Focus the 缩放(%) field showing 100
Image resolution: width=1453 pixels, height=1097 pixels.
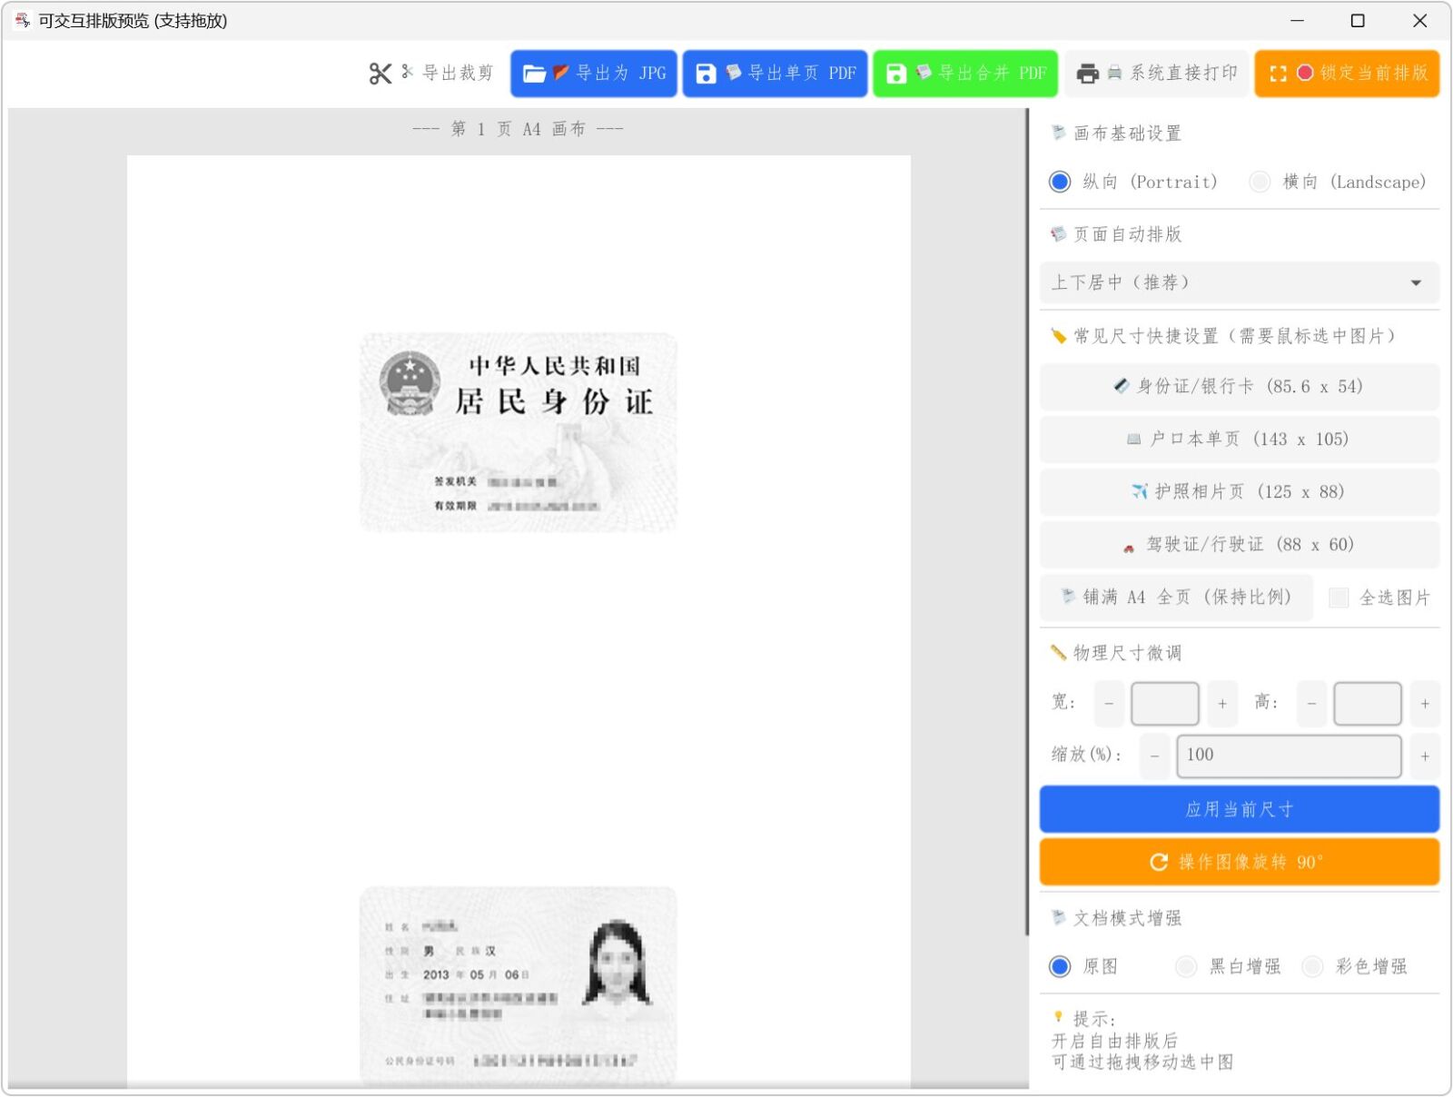[x=1290, y=756]
